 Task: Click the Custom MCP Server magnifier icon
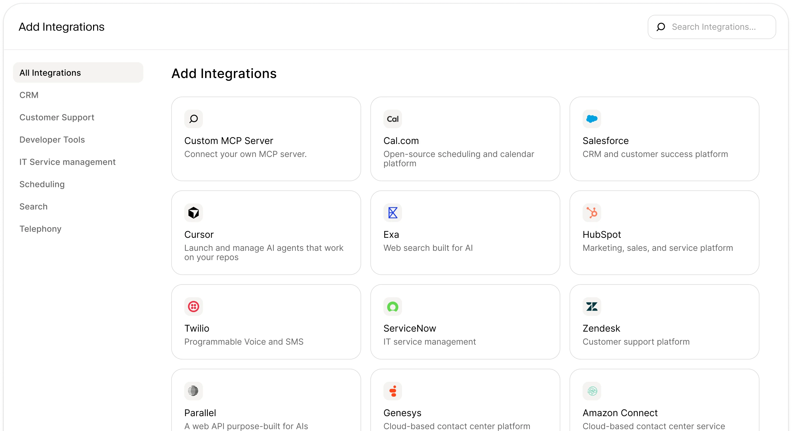pyautogui.click(x=194, y=119)
